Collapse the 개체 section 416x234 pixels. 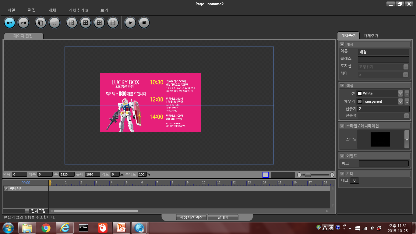342,44
